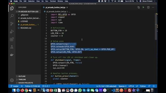This screenshot has width=166, height=93.
Task: Open the File menu
Action: (x=21, y=1)
